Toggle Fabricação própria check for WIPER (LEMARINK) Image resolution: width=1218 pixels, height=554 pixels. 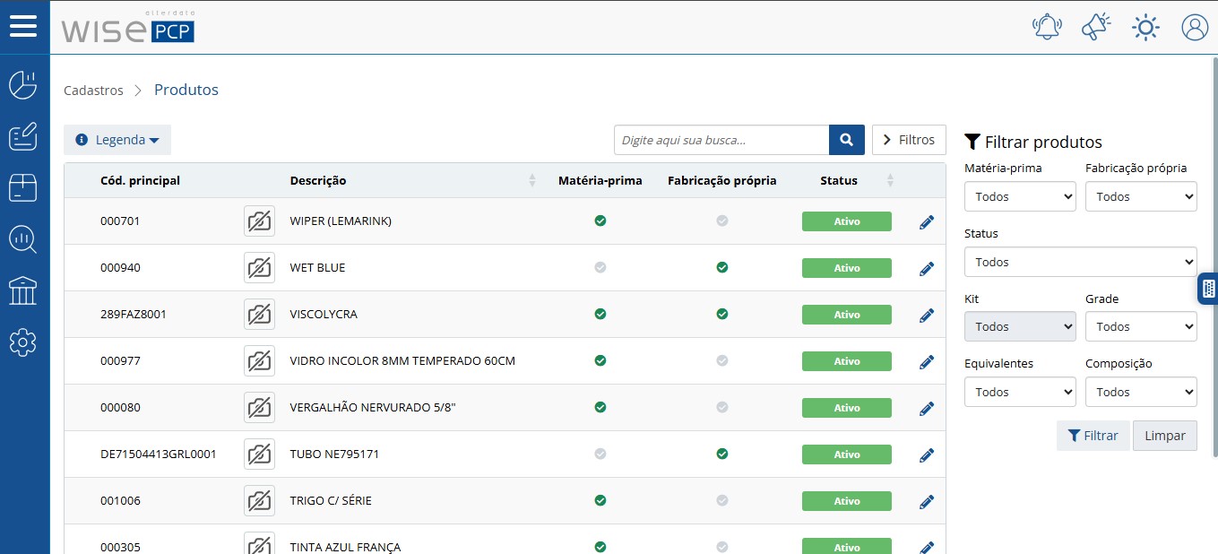(722, 221)
